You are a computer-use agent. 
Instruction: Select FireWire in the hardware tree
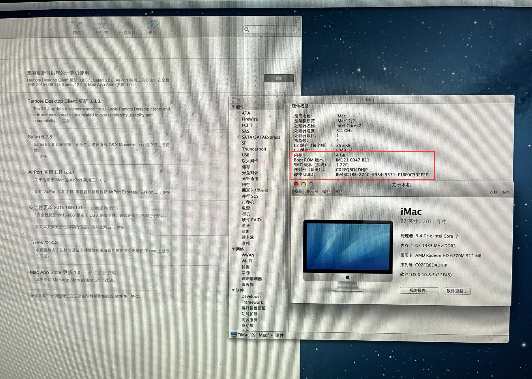pos(250,119)
